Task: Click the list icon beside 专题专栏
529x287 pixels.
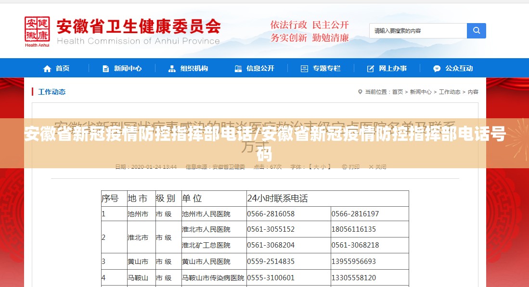Action: coord(304,69)
